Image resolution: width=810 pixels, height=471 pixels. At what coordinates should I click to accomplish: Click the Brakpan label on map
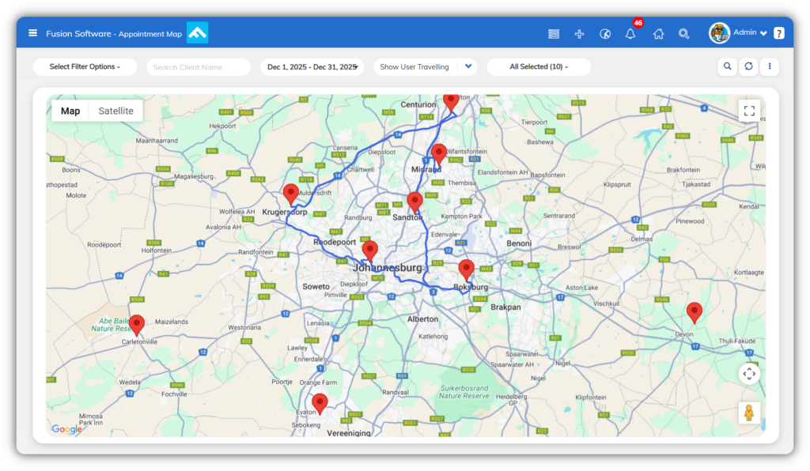point(505,307)
